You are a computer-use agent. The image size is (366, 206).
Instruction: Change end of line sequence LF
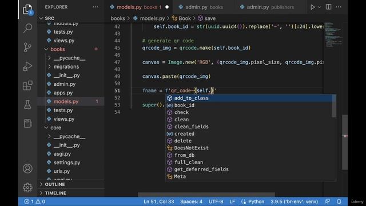[x=232, y=201]
